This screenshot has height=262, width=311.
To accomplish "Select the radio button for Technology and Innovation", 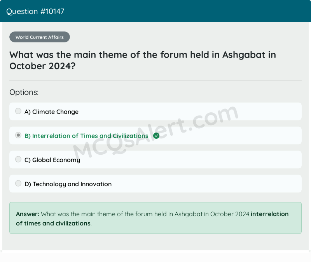I will point(18,183).
